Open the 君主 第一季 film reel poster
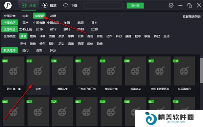Viewport: 203px width, 127px height. pyautogui.click(x=14, y=71)
